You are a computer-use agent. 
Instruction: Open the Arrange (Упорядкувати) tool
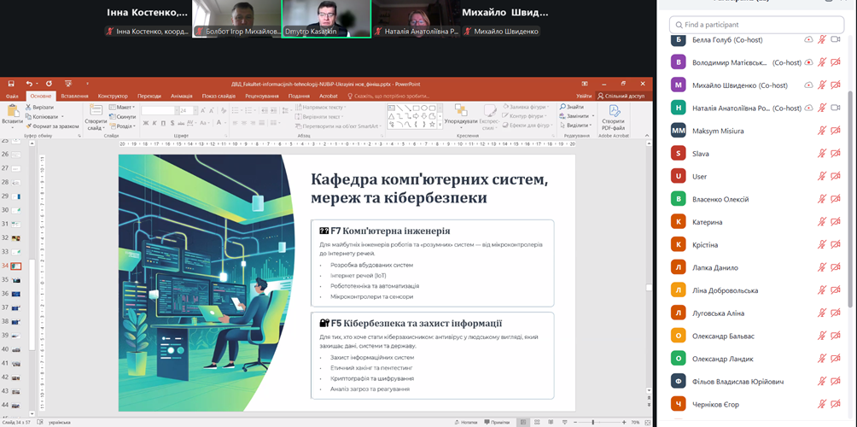(x=461, y=116)
